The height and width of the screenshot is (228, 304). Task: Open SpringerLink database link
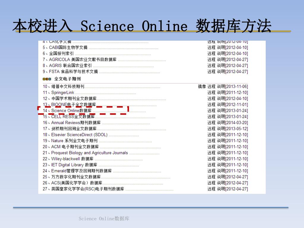[x=63, y=93]
